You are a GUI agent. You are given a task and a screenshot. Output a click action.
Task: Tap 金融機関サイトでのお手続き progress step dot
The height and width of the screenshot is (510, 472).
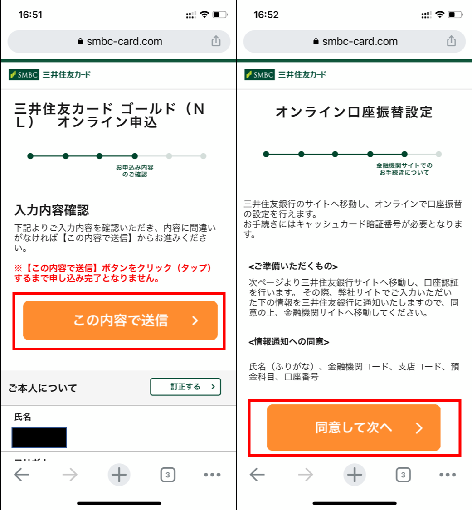[x=404, y=154]
